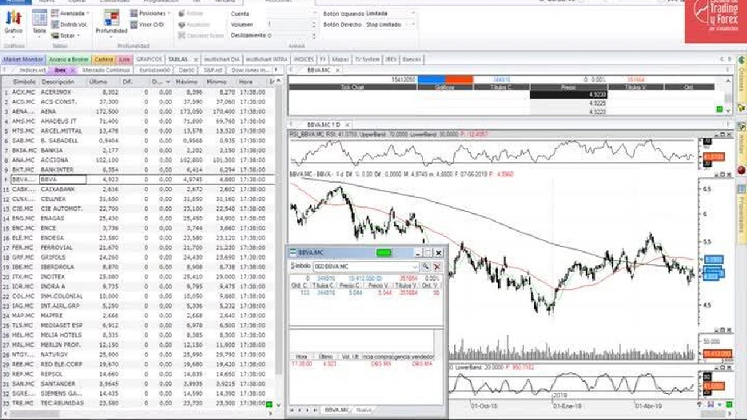Screen dimensions: 747x420
Task: Expand the Posiciones dropdown
Action: [151, 13]
